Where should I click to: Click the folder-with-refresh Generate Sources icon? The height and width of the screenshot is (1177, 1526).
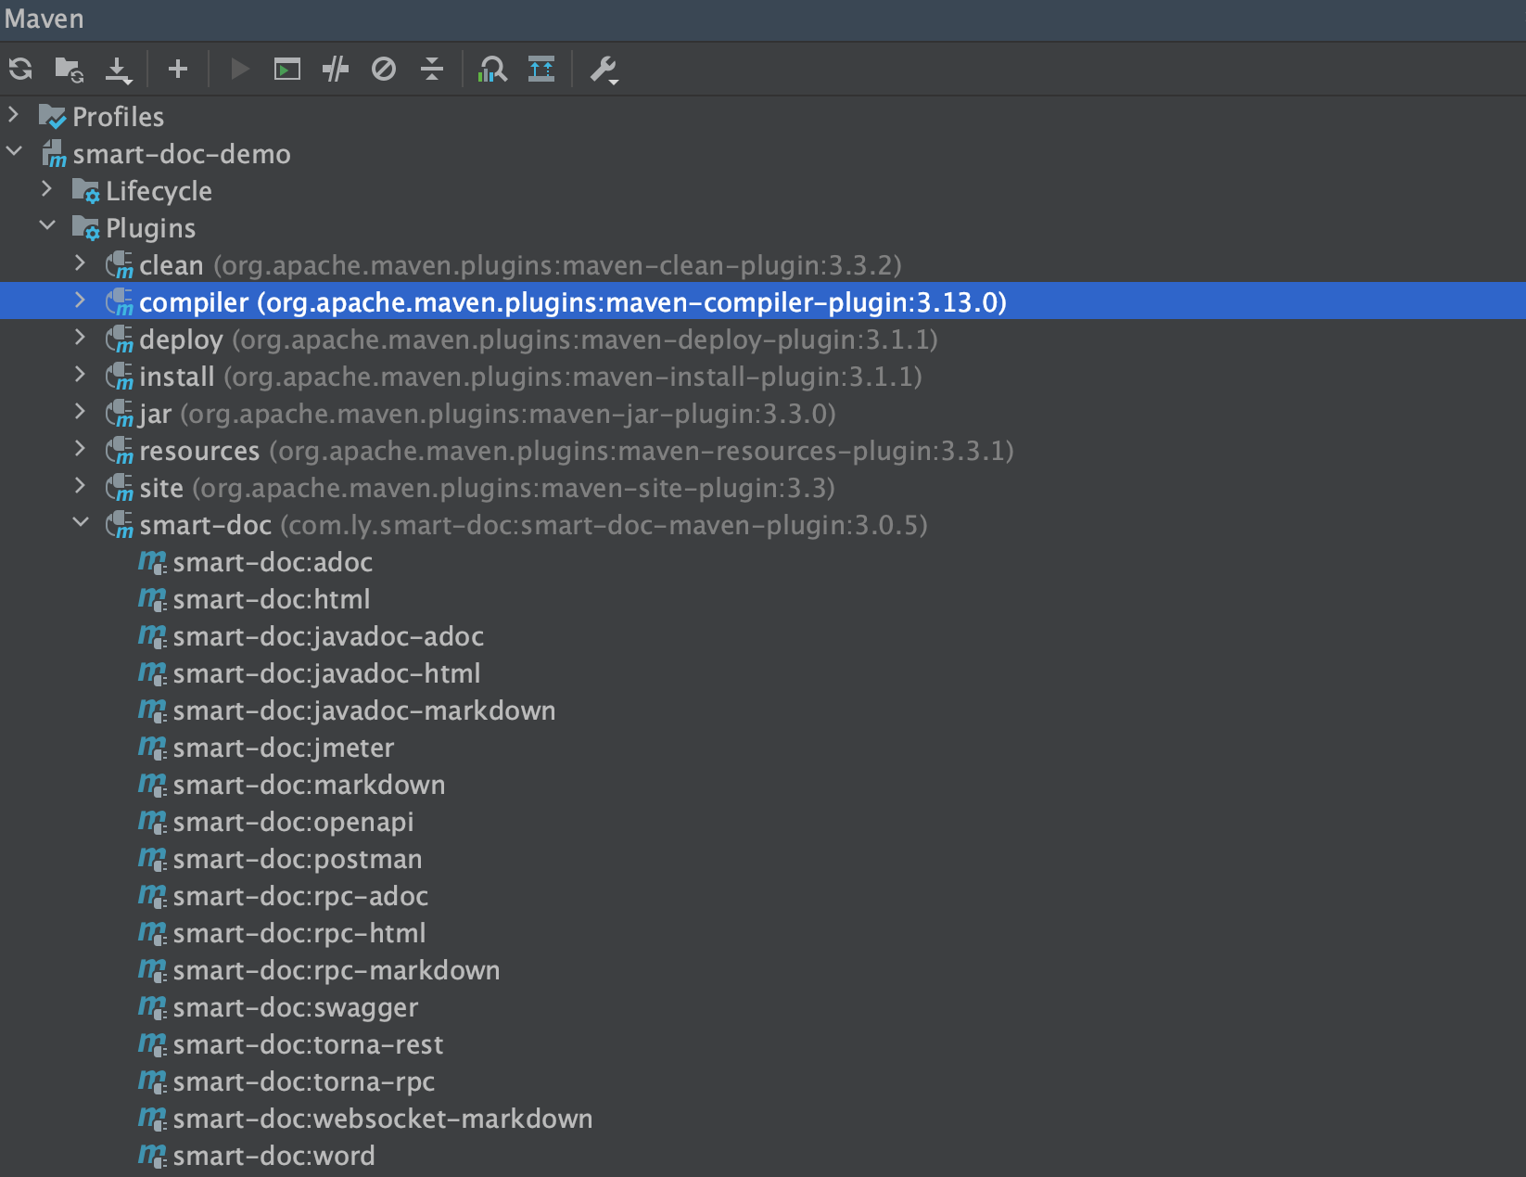click(x=70, y=69)
